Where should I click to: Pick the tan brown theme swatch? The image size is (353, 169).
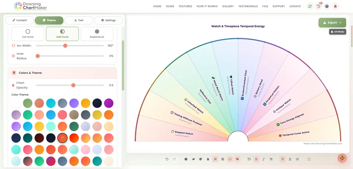74,115
